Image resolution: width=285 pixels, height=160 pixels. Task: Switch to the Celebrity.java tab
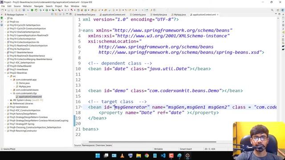click(138, 15)
